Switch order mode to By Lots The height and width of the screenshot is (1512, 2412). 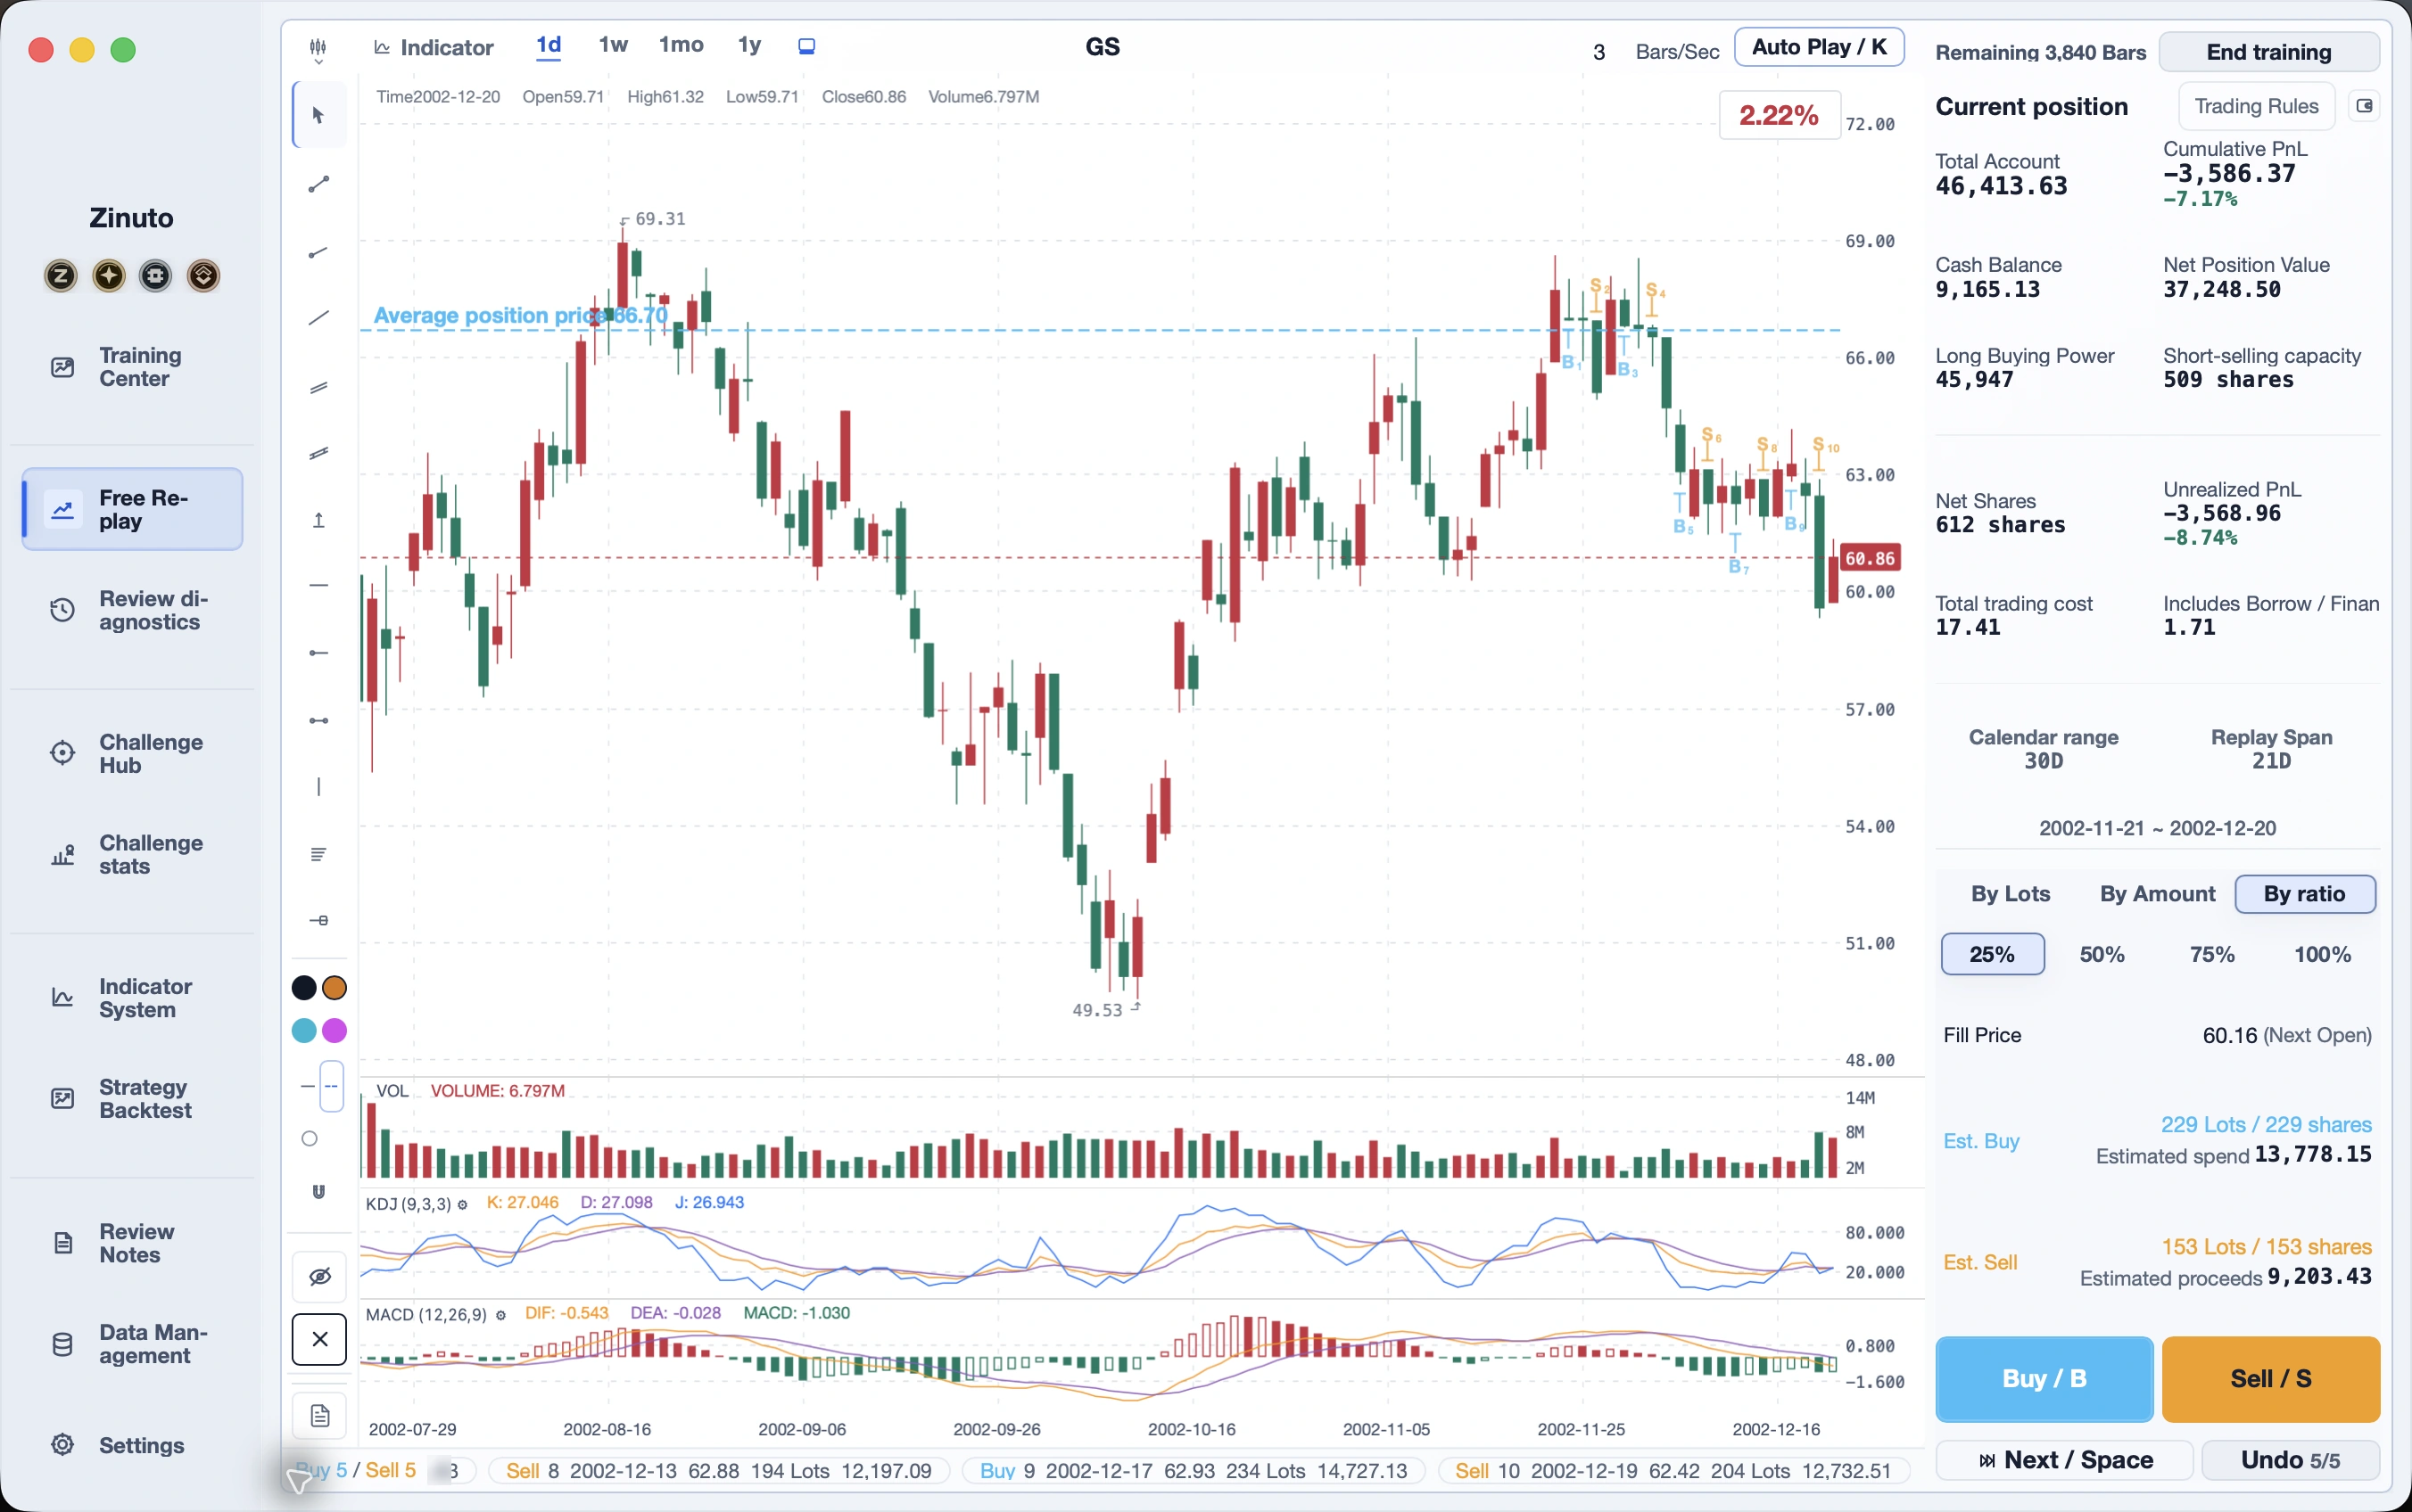2010,894
